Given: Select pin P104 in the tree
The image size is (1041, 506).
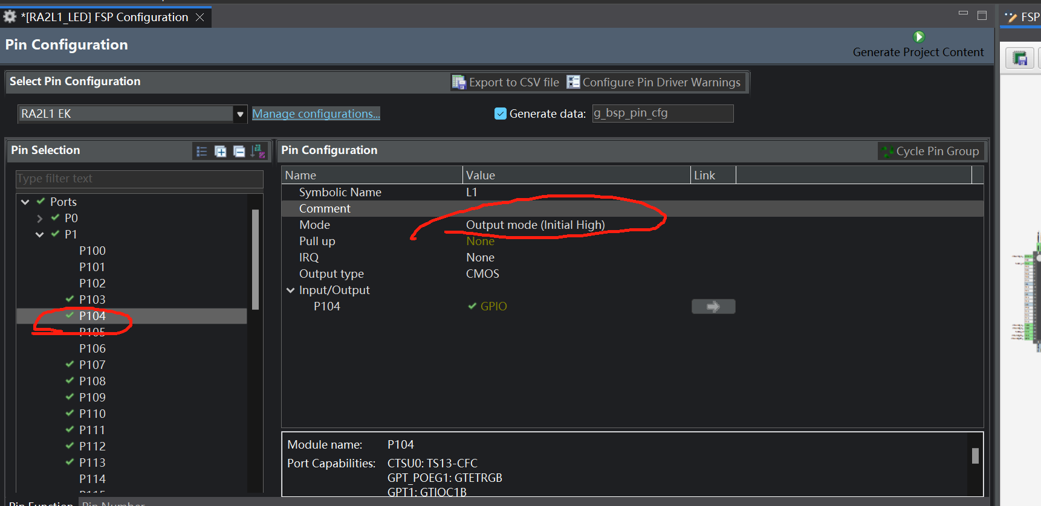Looking at the screenshot, I should [x=92, y=316].
